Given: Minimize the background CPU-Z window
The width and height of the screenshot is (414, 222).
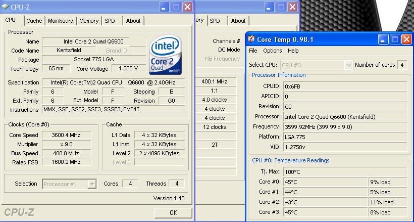Looking at the screenshot, I should tap(269, 7).
